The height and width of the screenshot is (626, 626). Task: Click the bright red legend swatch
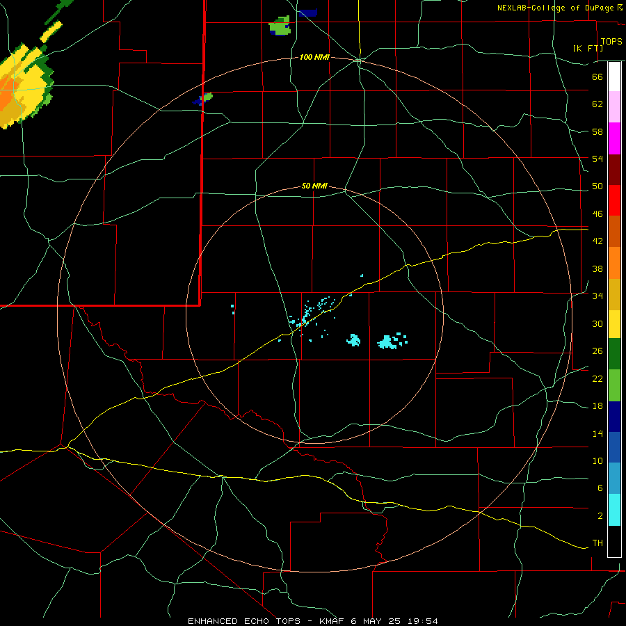(614, 200)
